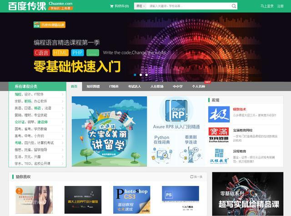Open the shopping cart icon
The width and height of the screenshot is (291, 216).
click(112, 6)
